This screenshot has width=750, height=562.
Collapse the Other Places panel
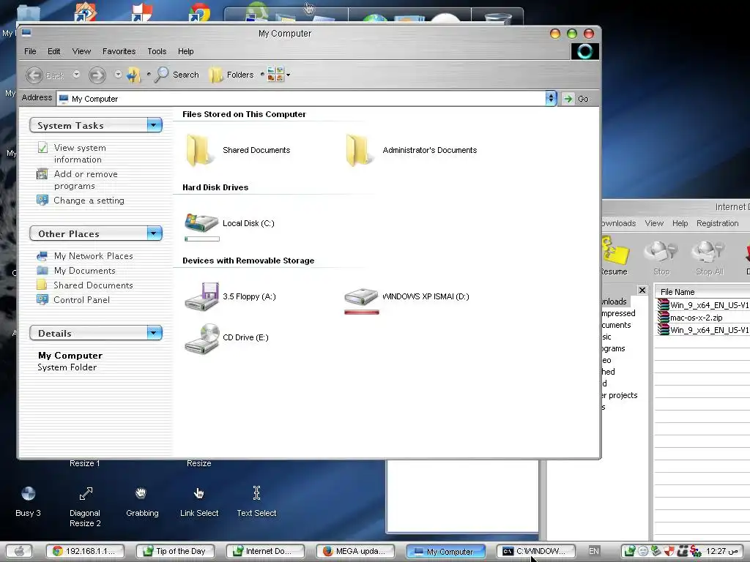point(154,233)
